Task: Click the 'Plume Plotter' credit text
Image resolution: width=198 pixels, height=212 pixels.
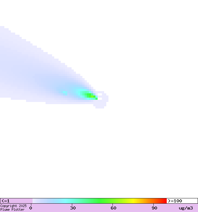Action: coord(12,210)
